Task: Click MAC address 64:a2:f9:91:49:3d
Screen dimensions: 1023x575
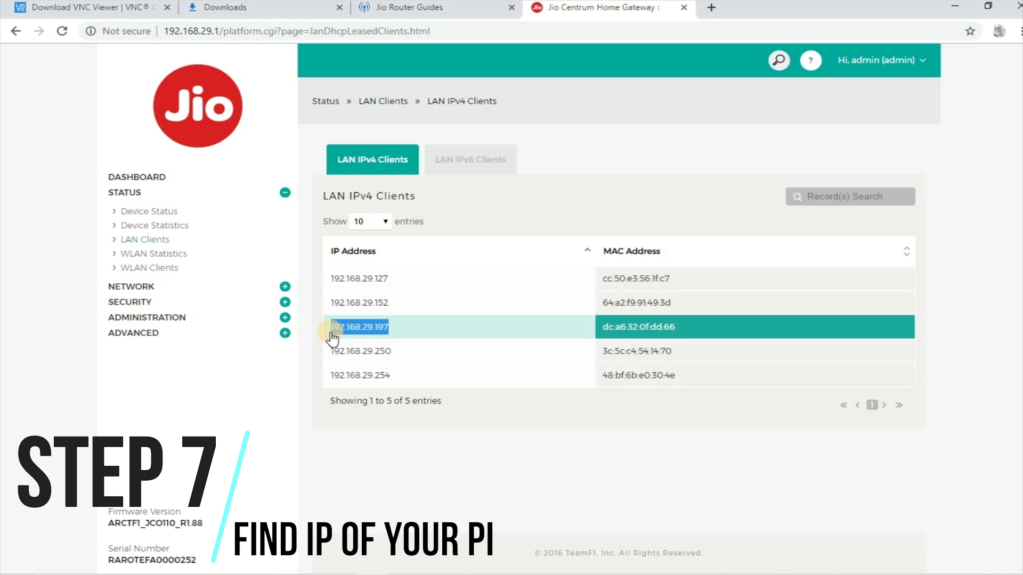Action: click(x=637, y=302)
